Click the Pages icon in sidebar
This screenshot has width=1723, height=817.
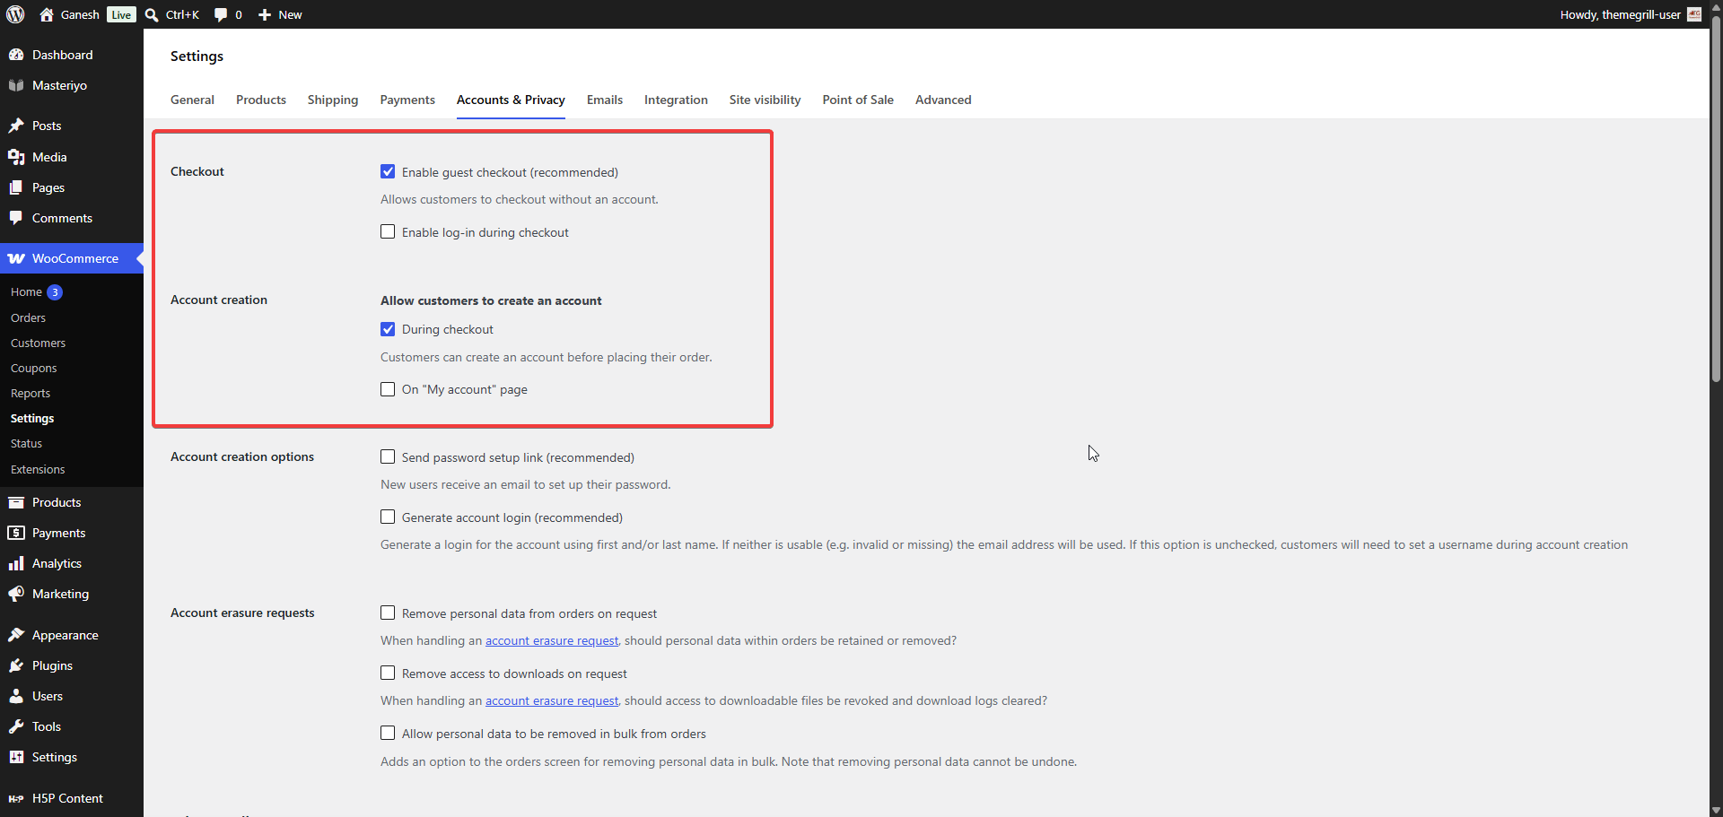tap(16, 187)
